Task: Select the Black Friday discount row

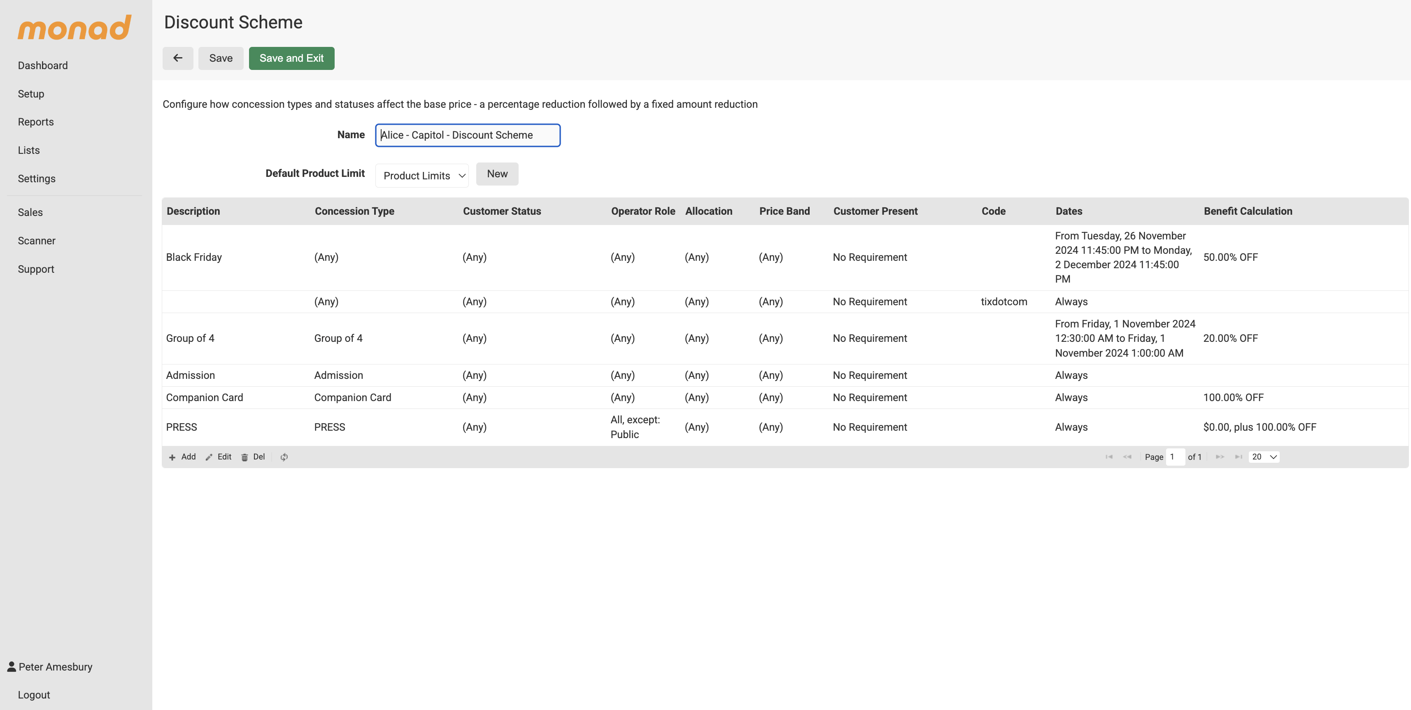Action: (x=194, y=257)
